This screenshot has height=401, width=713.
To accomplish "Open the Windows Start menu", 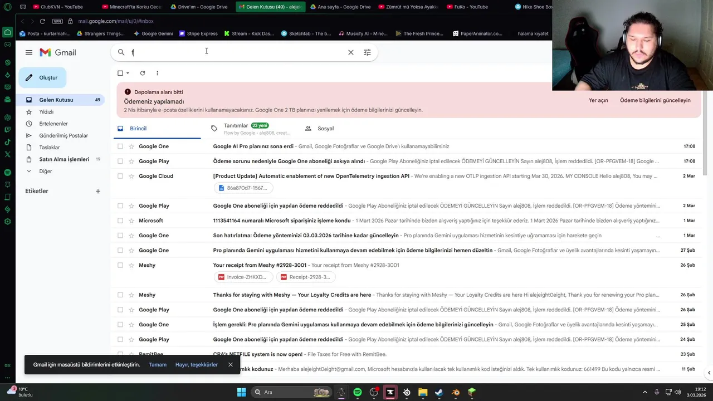I will point(241,392).
